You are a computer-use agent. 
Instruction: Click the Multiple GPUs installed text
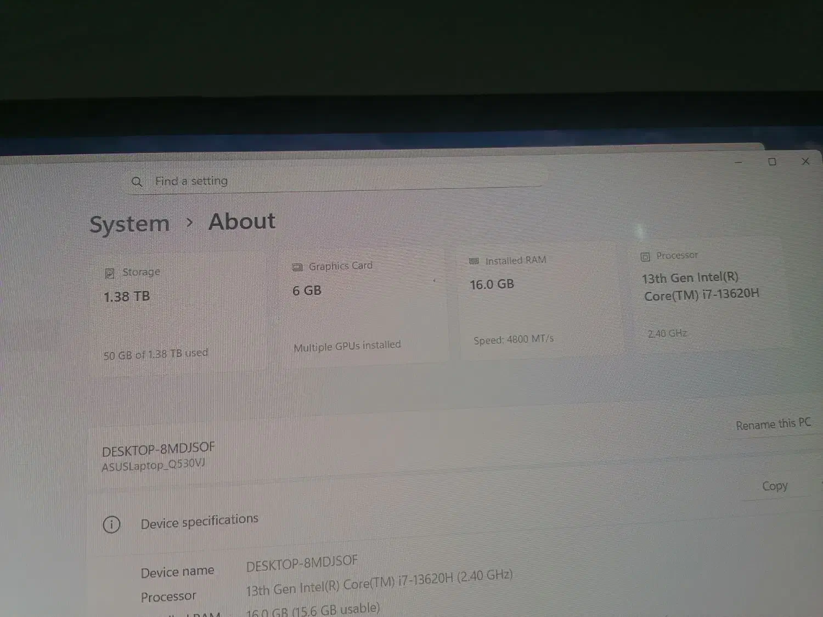(x=347, y=346)
